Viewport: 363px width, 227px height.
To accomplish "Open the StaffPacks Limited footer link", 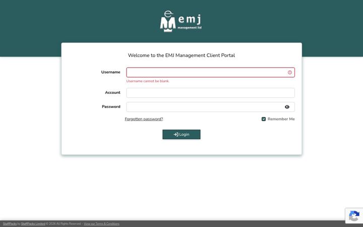I will pos(33,224).
